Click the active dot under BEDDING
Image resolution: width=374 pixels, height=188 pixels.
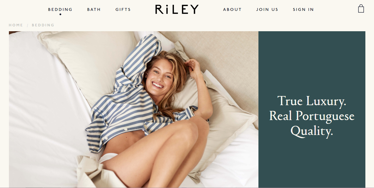point(60,14)
